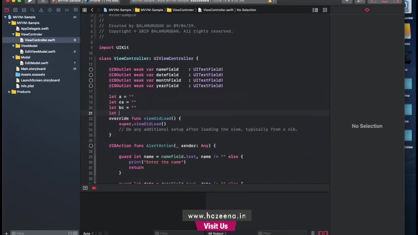Click the Run play button
Image resolution: width=418 pixels, height=235 pixels.
click(x=30, y=1)
